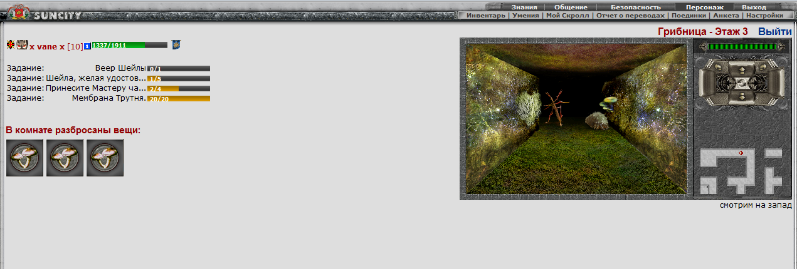This screenshot has width=797, height=269.
Task: Pick up the rightmost mushroom item
Action: pyautogui.click(x=105, y=158)
